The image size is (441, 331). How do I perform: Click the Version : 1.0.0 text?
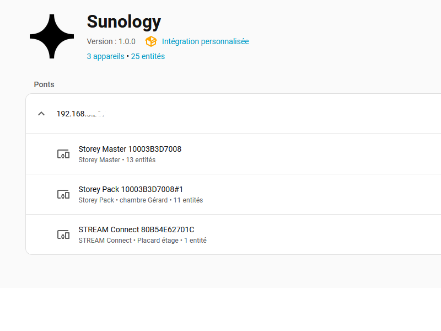coord(111,41)
